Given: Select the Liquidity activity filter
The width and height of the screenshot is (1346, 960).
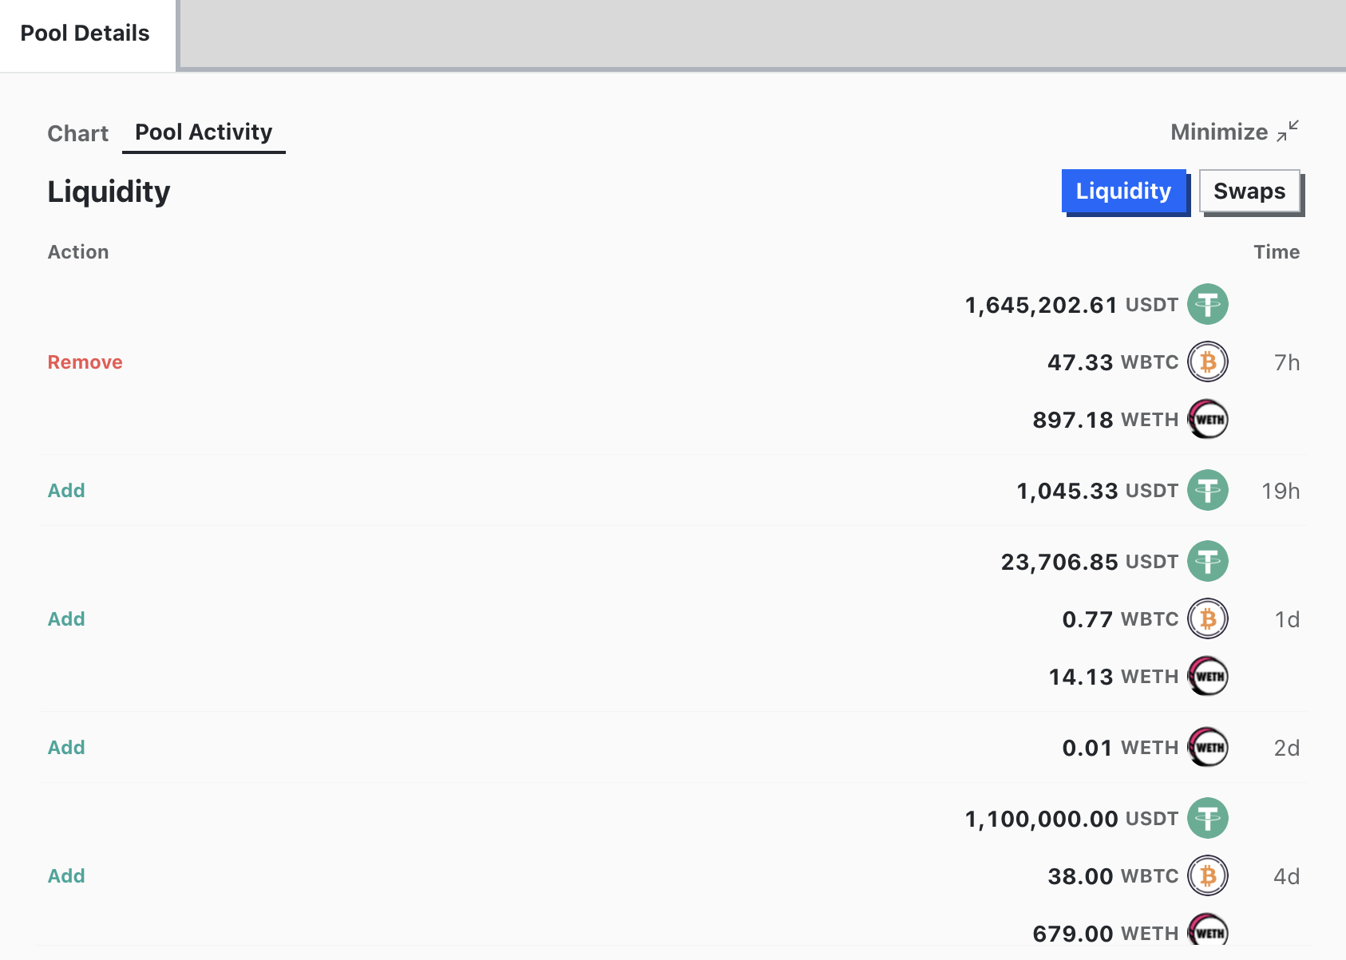Looking at the screenshot, I should click(x=1123, y=192).
